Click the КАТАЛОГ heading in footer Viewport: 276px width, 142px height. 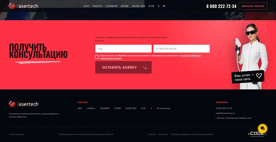(x=83, y=102)
